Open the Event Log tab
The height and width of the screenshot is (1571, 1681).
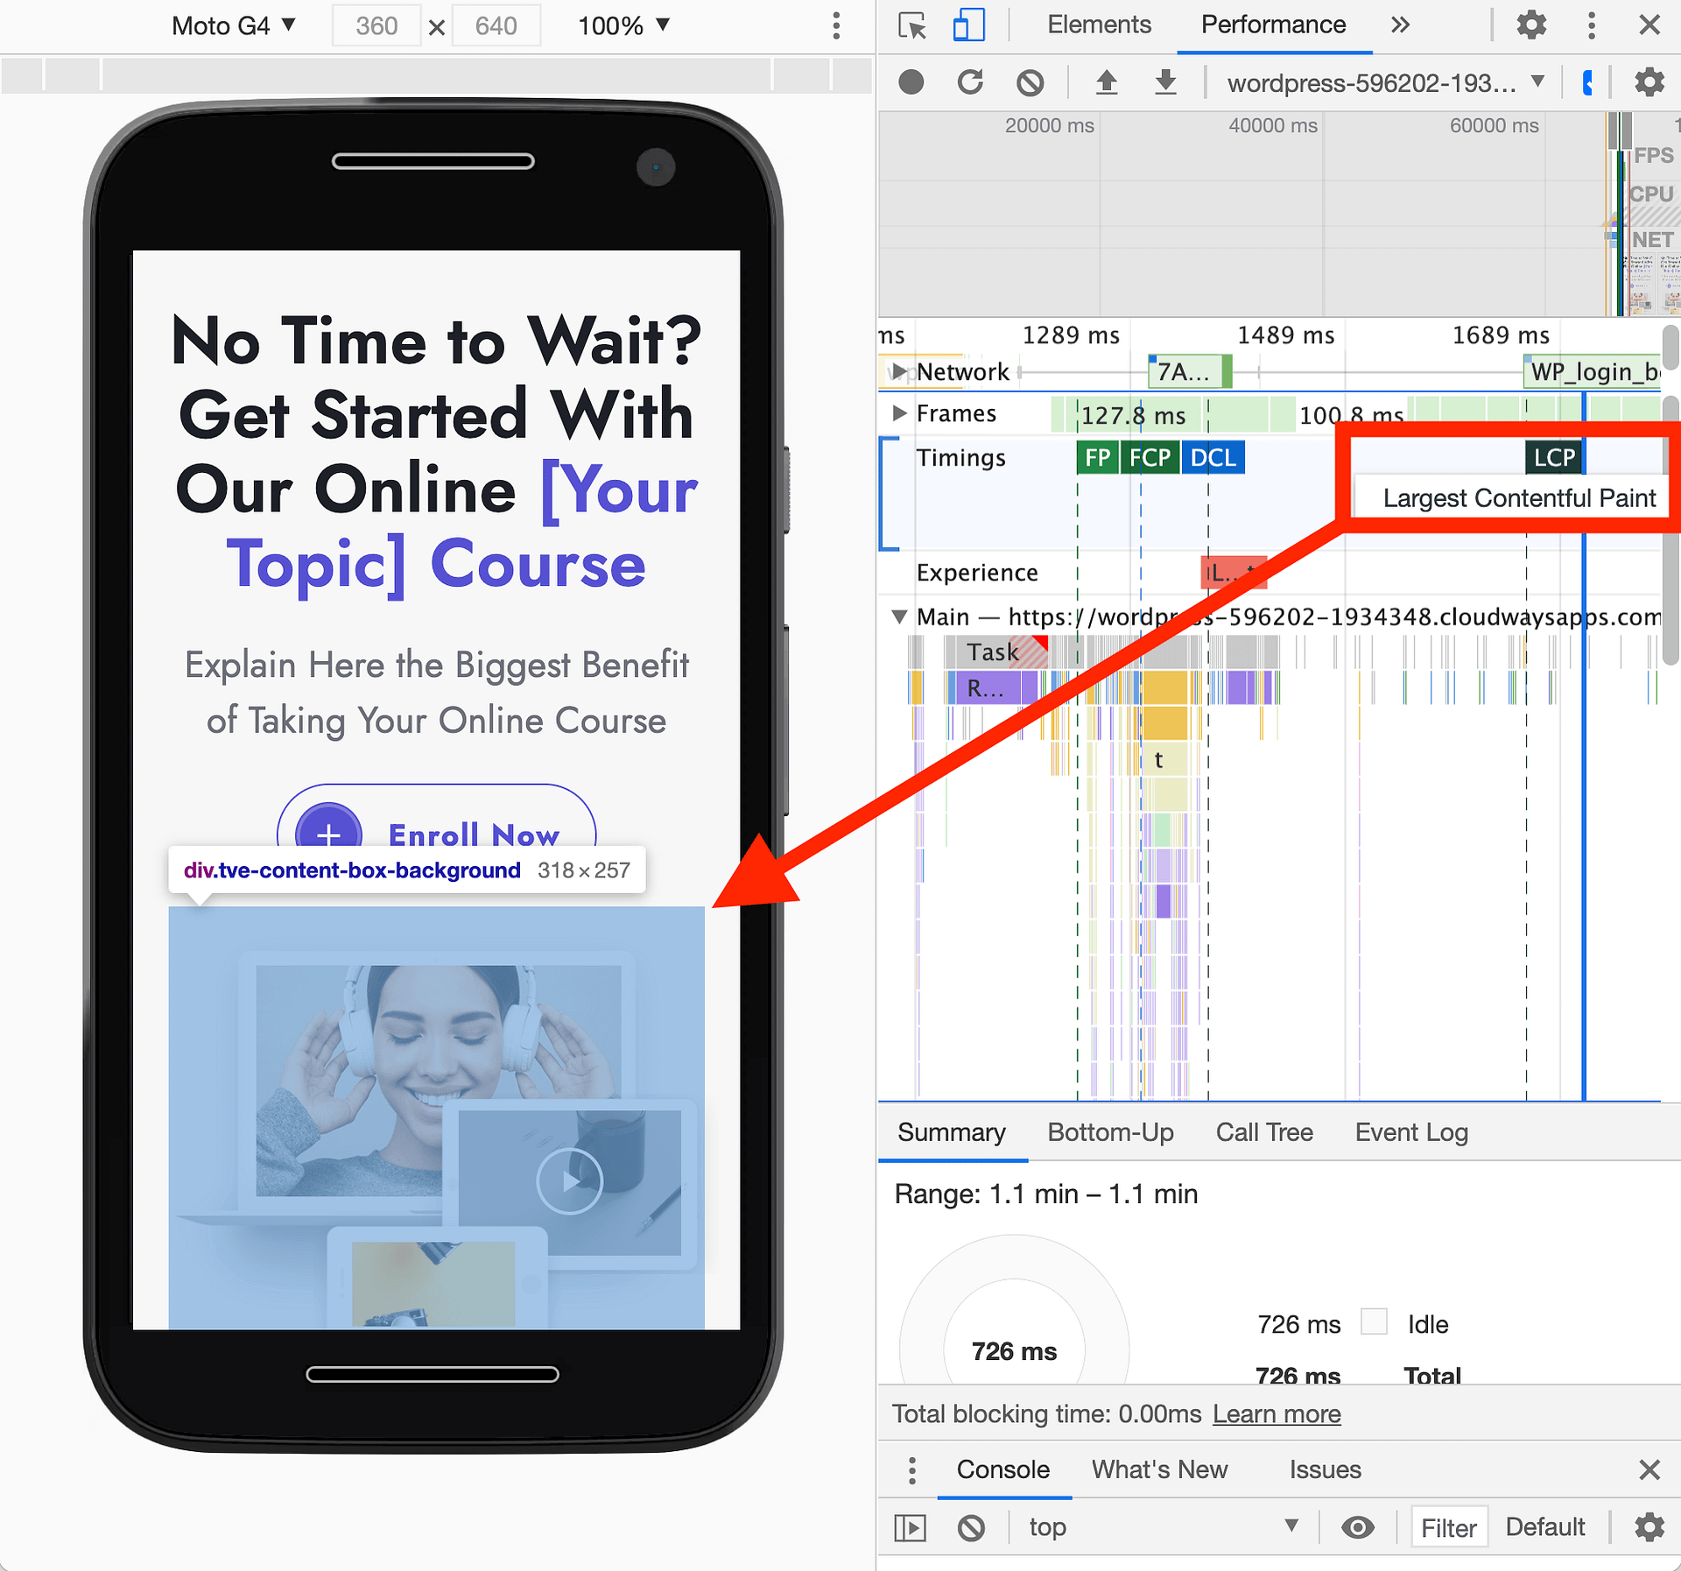pos(1410,1131)
